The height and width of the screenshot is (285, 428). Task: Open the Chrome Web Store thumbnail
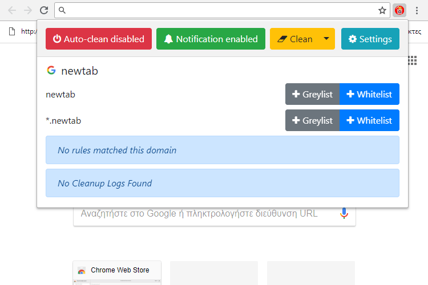pyautogui.click(x=117, y=273)
